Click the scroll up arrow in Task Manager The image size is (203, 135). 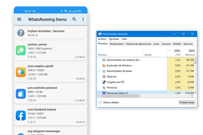[196, 59]
